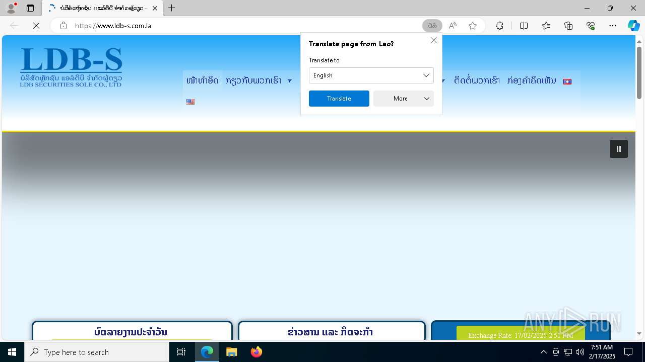The width and height of the screenshot is (645, 362).
Task: Click the taskbar search box
Action: point(97,352)
